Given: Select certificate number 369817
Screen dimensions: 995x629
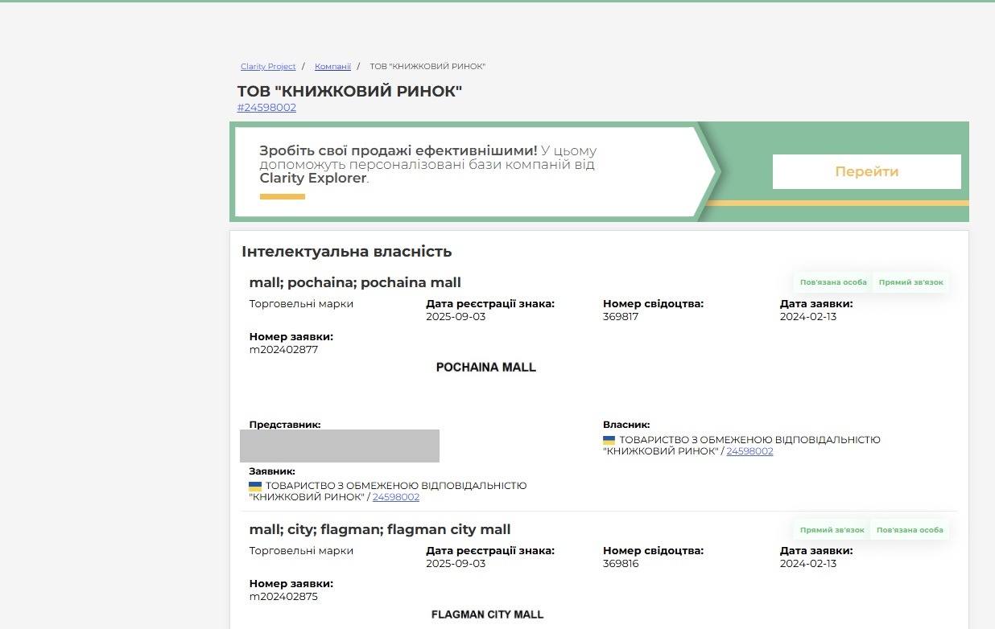Looking at the screenshot, I should coord(621,317).
